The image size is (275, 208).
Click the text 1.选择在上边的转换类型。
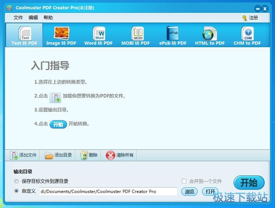61,82
